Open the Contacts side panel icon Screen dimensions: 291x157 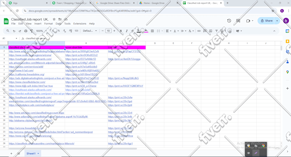(x=288, y=62)
